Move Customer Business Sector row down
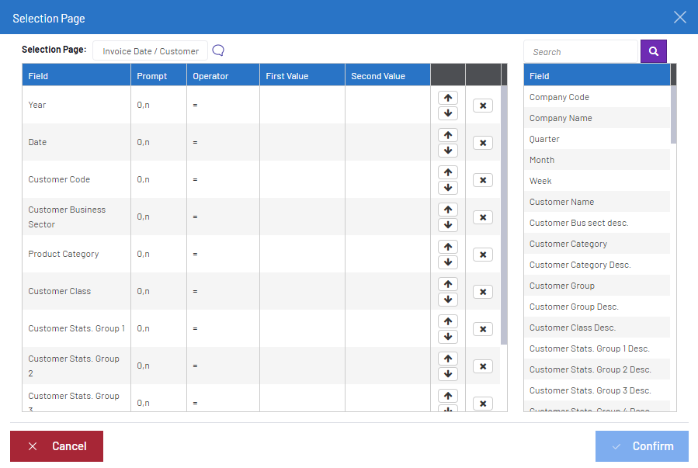The image size is (698, 468). point(448,225)
